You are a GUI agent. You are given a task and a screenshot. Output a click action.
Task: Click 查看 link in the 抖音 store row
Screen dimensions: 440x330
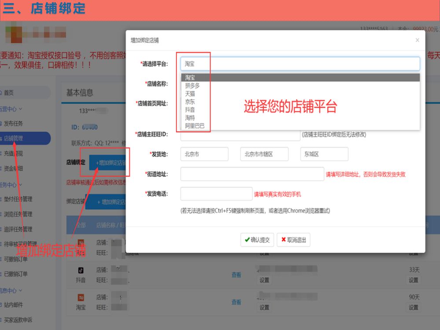tap(236, 275)
